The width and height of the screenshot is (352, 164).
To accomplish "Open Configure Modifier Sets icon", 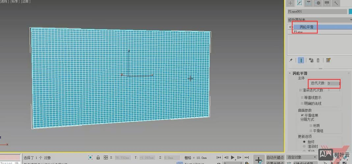I will coord(328,60).
